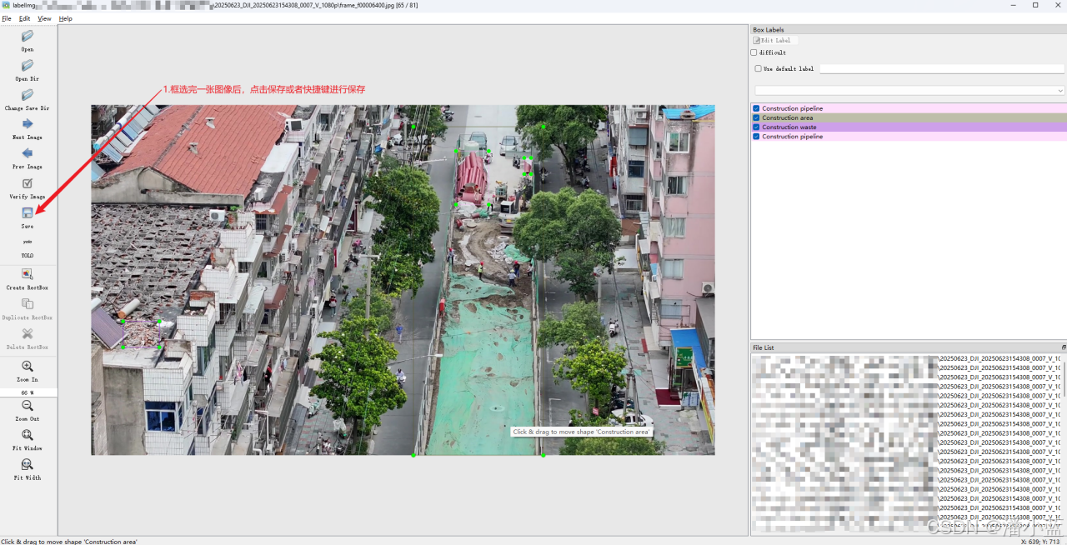
Task: Click the 66 % zoom value box
Action: pos(28,392)
